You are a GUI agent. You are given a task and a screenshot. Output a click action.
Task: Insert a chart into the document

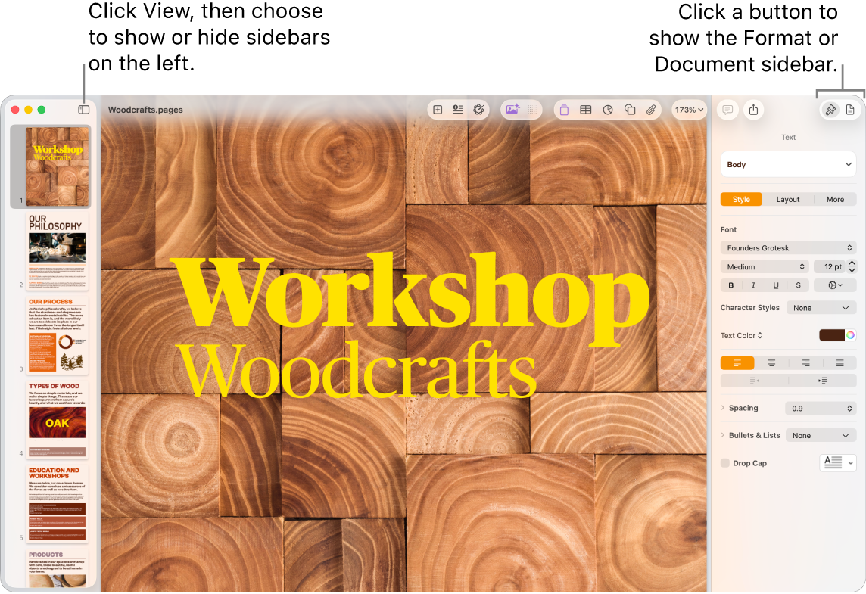click(x=607, y=109)
